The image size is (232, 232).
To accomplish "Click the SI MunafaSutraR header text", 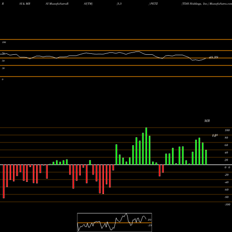I will (57, 4).
